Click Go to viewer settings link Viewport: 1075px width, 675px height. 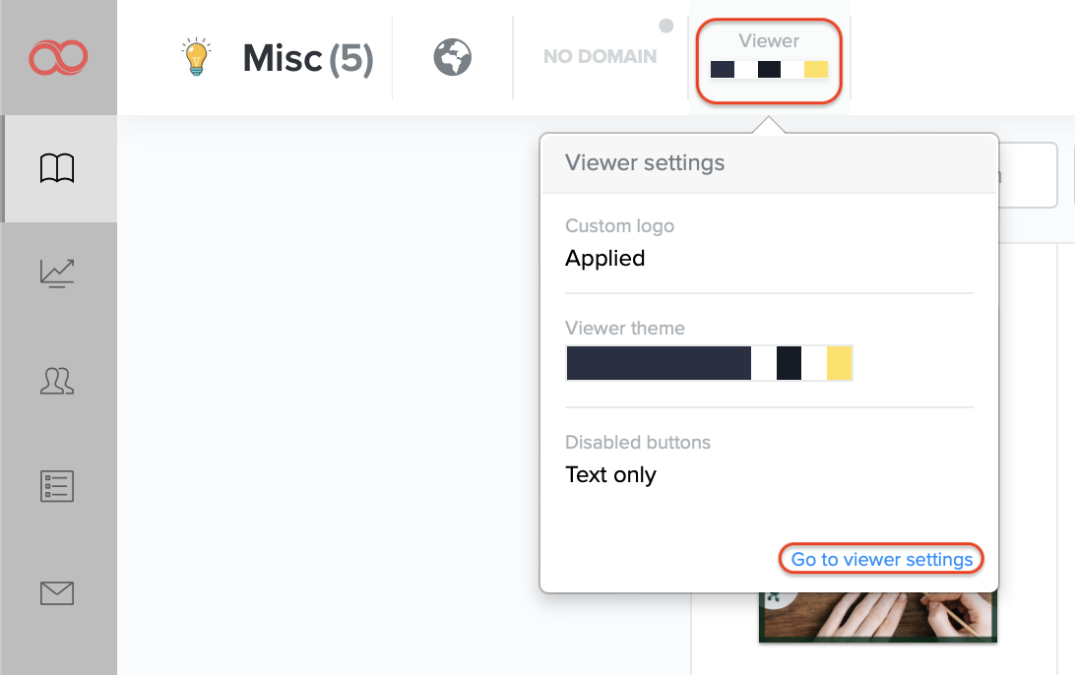click(882, 560)
